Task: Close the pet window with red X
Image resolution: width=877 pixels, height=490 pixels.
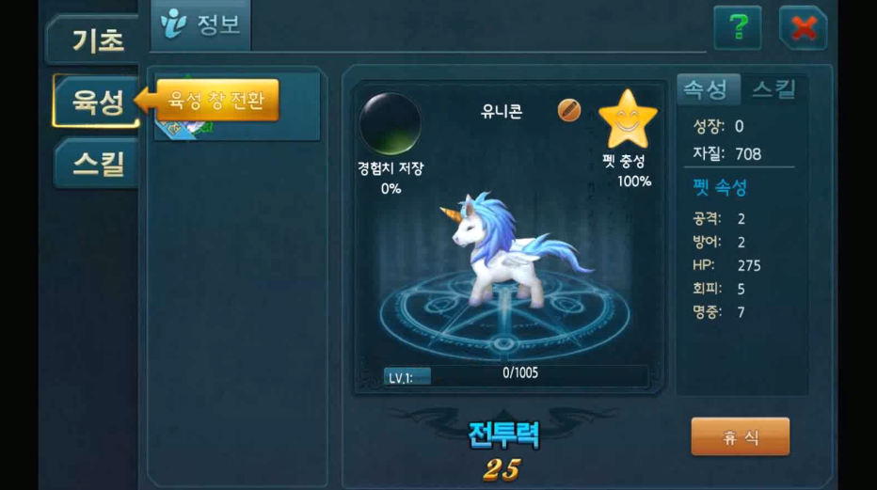Action: coord(804,28)
